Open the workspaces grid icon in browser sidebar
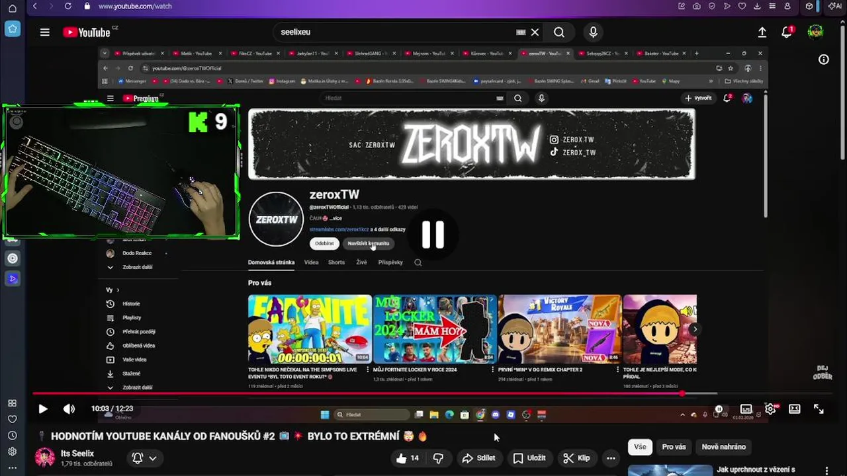Screen dimensions: 847x476 click(12, 403)
